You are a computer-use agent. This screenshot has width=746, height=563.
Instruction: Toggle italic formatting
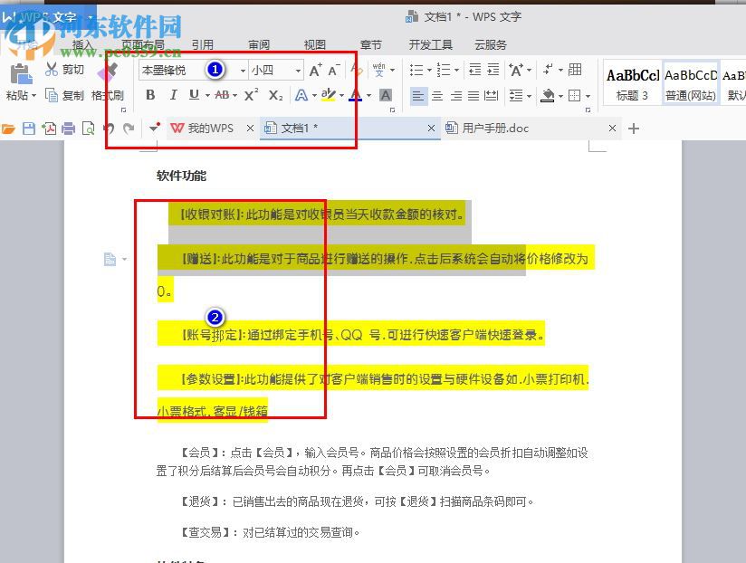pyautogui.click(x=173, y=94)
